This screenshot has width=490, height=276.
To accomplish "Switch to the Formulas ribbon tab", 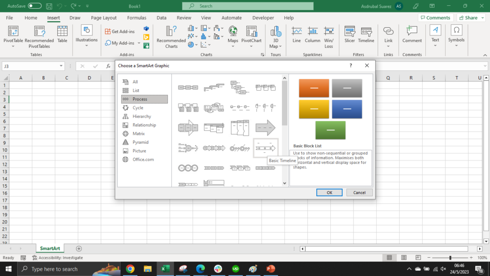I will click(x=137, y=17).
